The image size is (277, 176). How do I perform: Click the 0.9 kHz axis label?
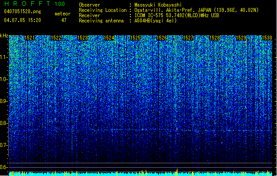coord(4,101)
